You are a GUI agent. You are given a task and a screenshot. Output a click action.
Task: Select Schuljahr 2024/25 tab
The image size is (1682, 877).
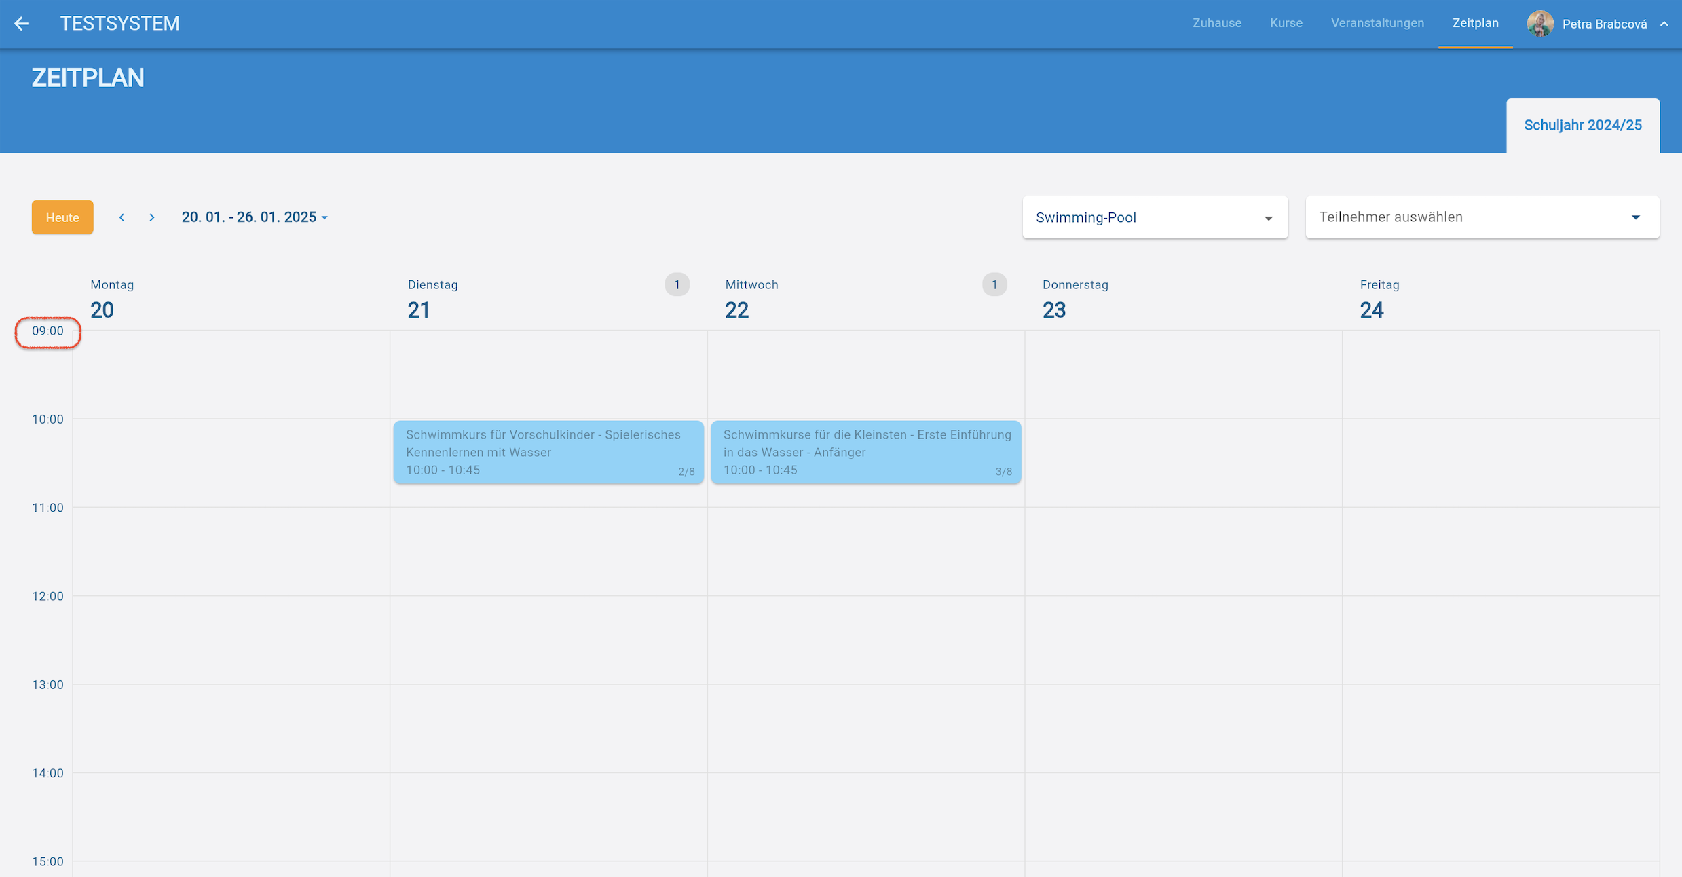pyautogui.click(x=1582, y=125)
